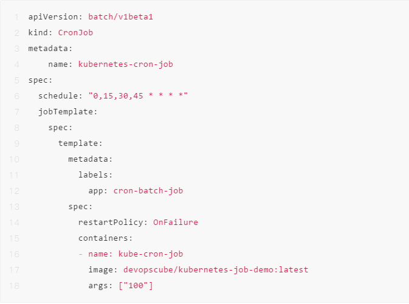Click the app label value cron-batch-job
409x304 pixels.
click(148, 190)
